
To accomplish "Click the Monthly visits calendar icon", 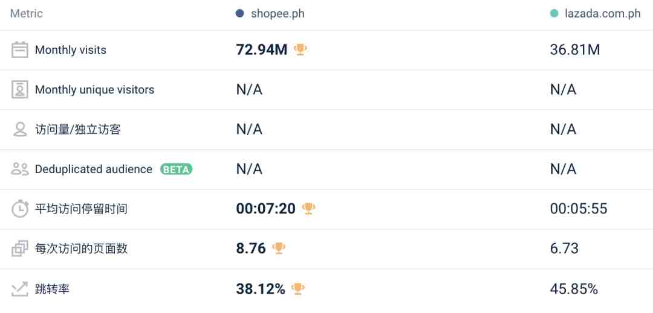I will (x=19, y=50).
